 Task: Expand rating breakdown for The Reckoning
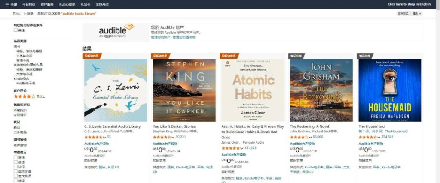pyautogui.click(x=310, y=137)
